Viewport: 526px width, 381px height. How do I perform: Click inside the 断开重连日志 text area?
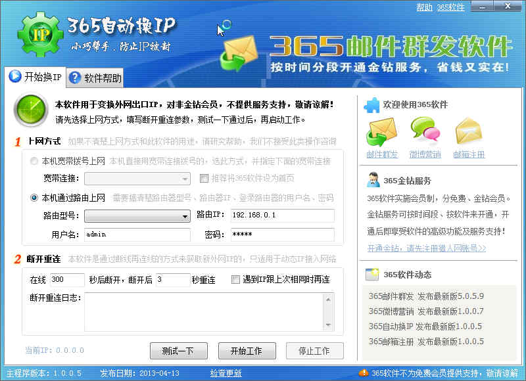coord(204,311)
